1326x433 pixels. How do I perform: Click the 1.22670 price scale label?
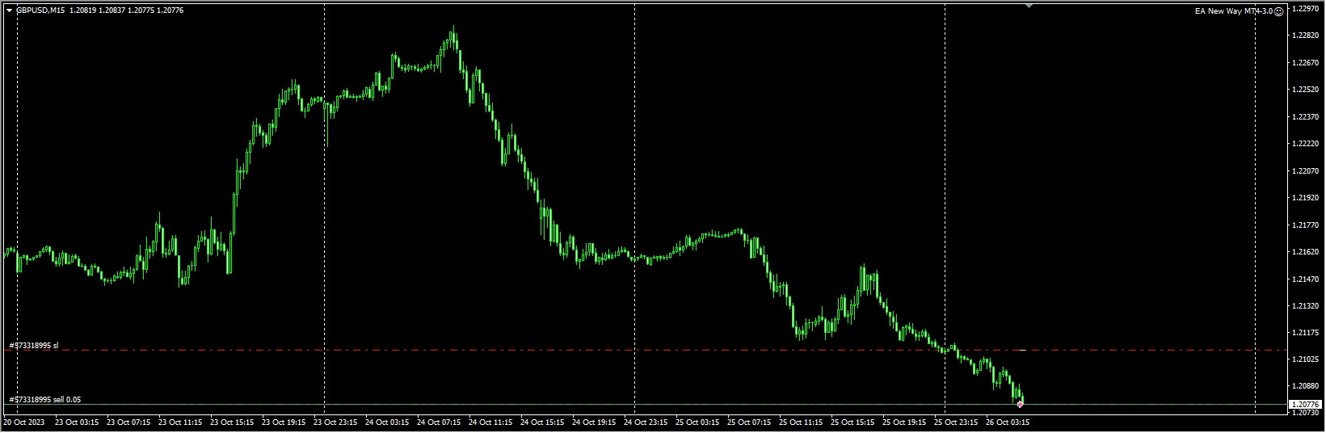click(x=1306, y=62)
